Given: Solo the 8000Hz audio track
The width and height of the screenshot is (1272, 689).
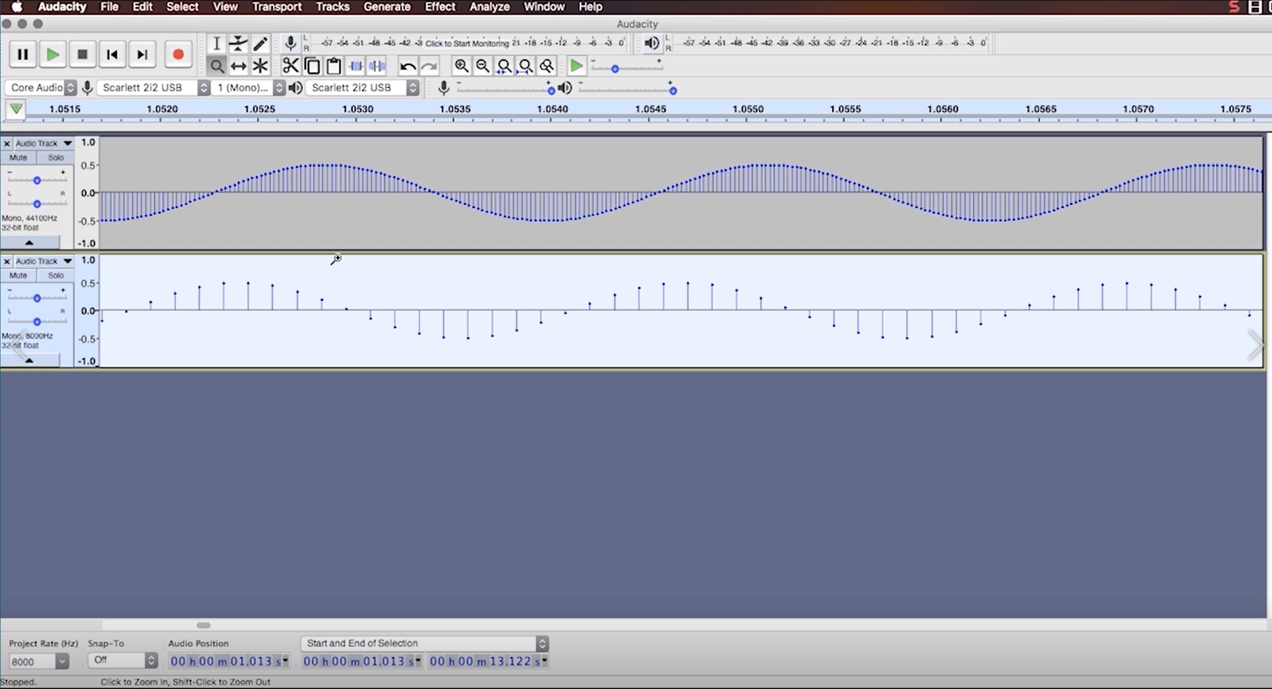Looking at the screenshot, I should (x=55, y=275).
